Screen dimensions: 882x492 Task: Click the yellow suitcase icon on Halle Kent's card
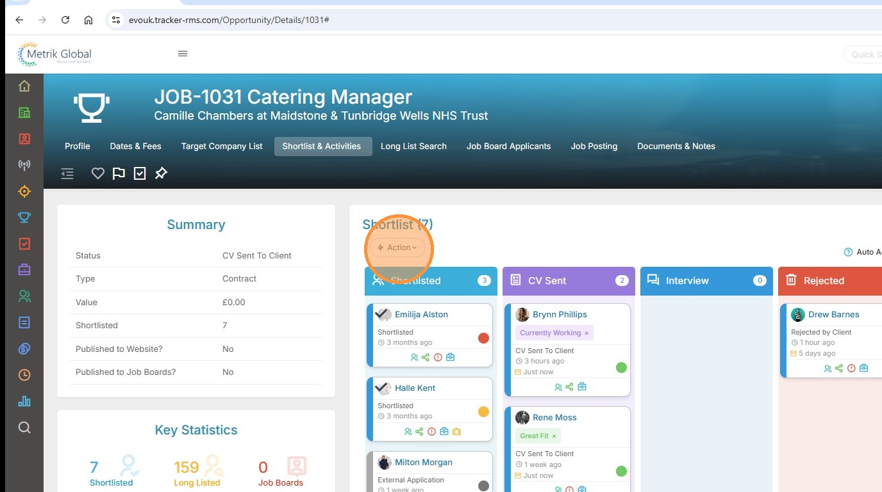(456, 431)
